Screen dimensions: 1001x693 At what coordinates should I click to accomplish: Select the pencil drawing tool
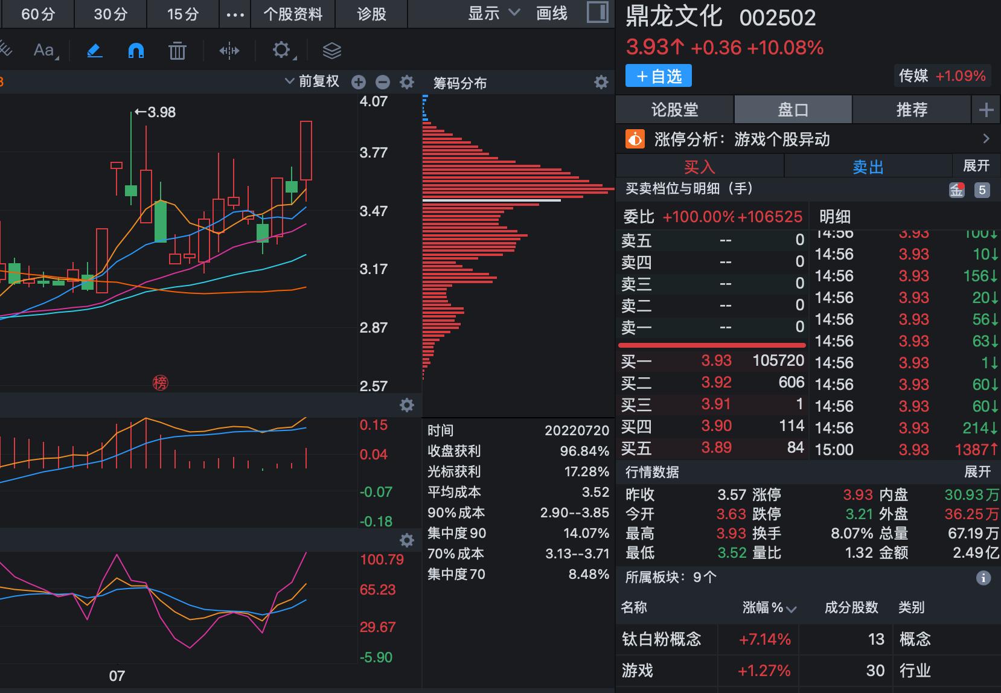(x=95, y=51)
